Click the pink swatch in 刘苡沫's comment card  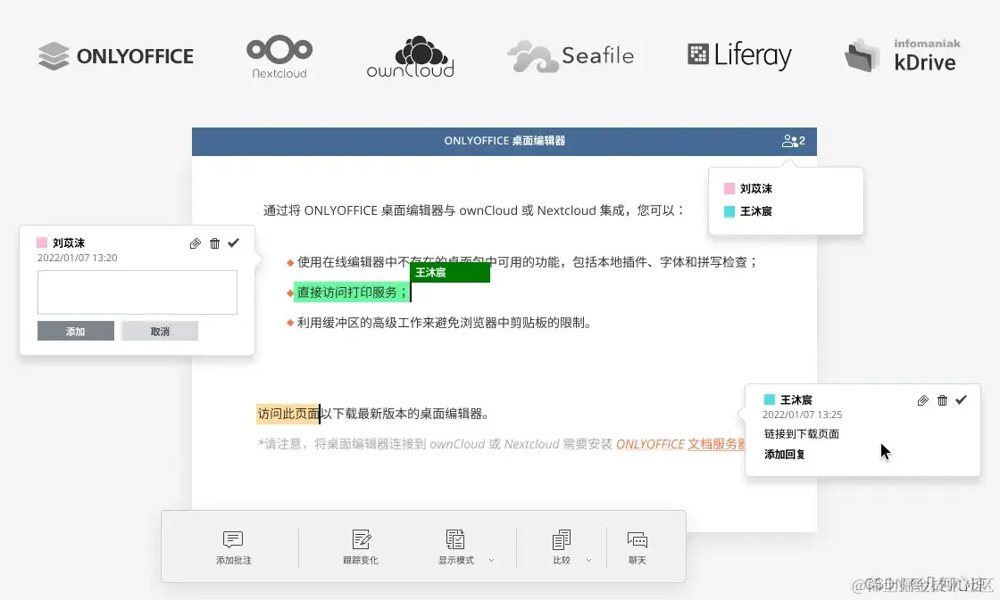point(42,242)
